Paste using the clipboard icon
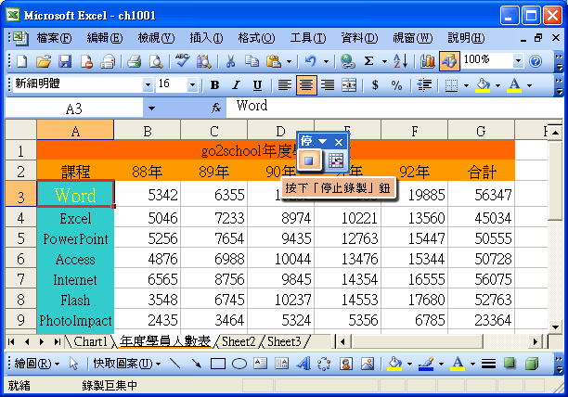This screenshot has height=397, width=568. coord(274,61)
